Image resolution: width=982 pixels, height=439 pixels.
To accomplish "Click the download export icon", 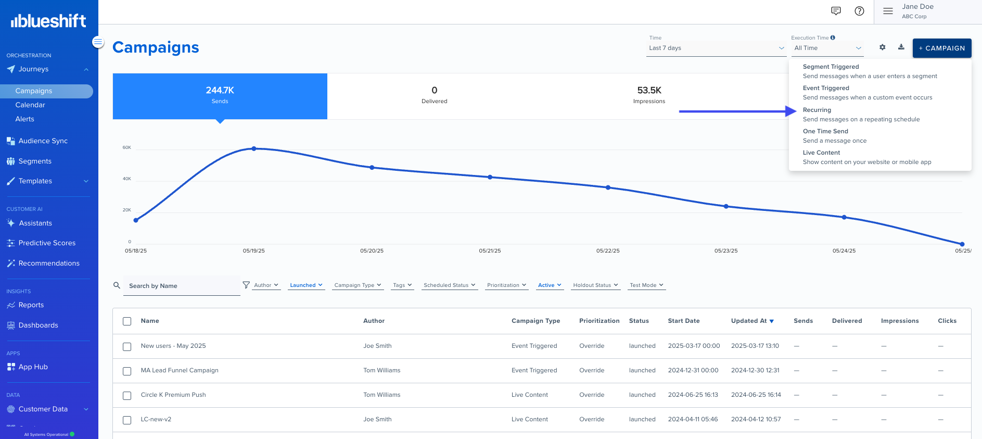I will tap(901, 47).
